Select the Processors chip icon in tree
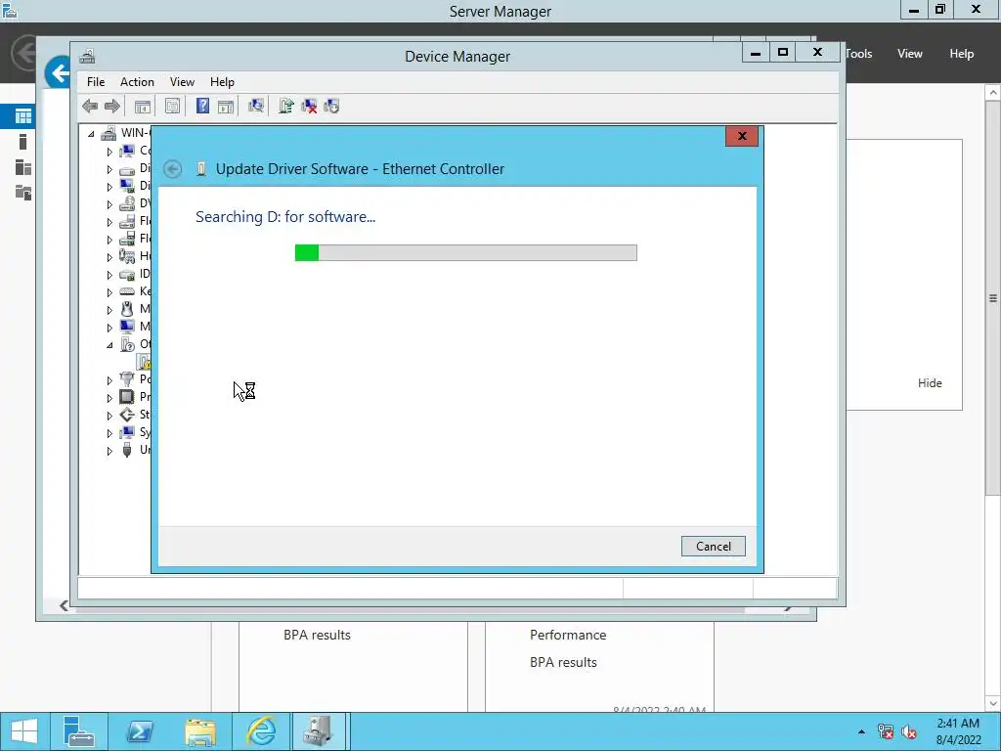The image size is (1001, 751). [x=127, y=397]
